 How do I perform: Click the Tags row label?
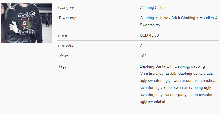coord(62,66)
